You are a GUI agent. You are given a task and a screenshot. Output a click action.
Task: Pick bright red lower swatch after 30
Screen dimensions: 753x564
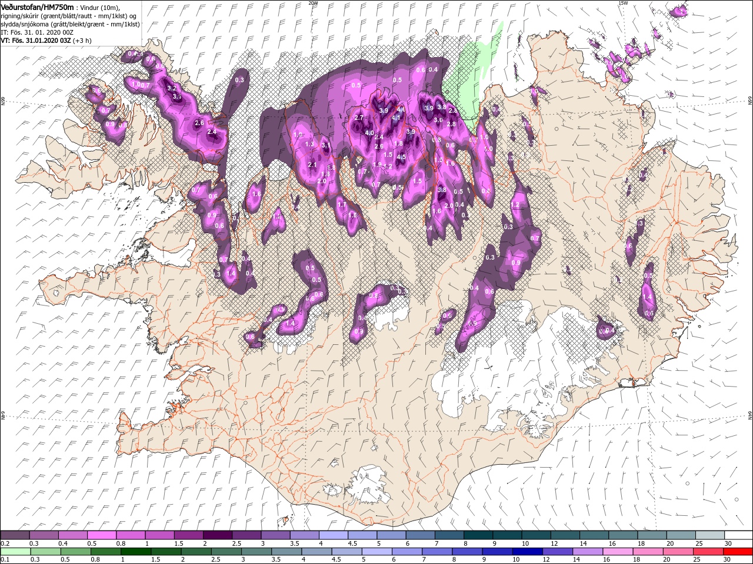click(738, 552)
